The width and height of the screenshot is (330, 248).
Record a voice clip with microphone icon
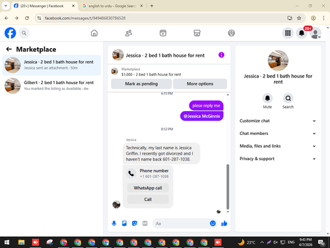click(114, 224)
